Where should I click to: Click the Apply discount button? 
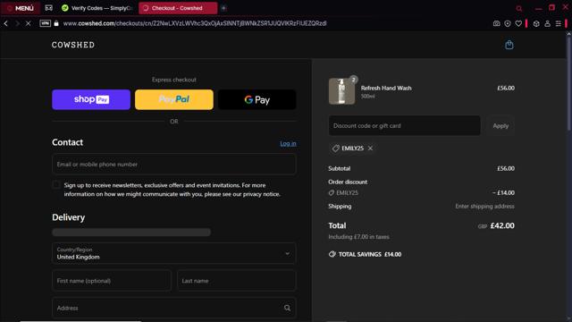pos(500,125)
